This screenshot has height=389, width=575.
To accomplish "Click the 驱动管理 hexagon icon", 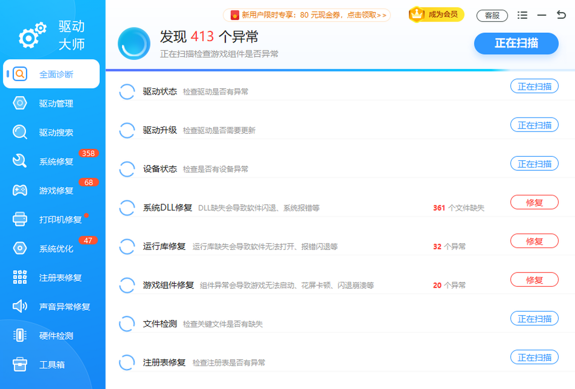I will (x=20, y=103).
